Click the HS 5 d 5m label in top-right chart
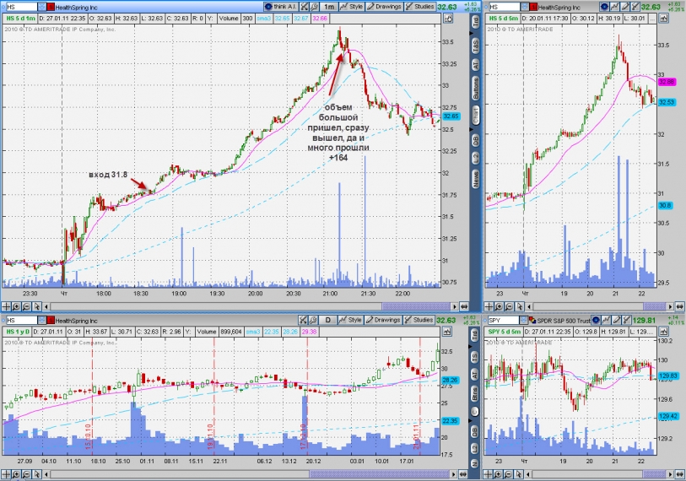 pos(503,19)
